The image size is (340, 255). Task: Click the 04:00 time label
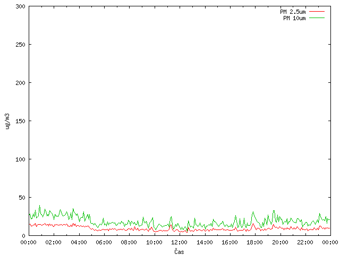(x=79, y=242)
